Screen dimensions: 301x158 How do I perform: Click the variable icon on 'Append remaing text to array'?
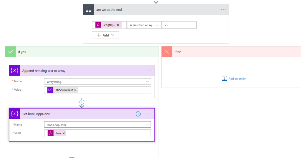14,71
